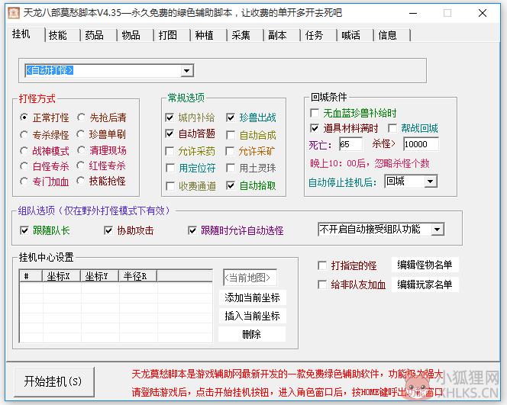The image size is (507, 405).
Task: Check 给非队友加血 option
Action: point(322,284)
